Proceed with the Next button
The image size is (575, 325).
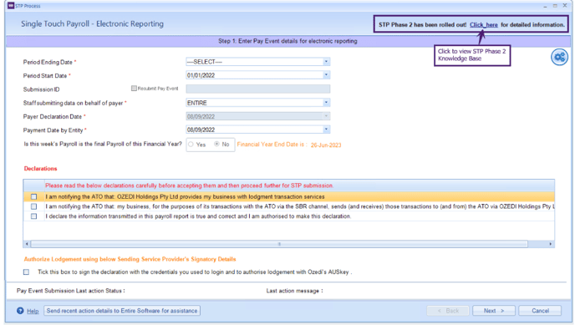[x=494, y=311]
